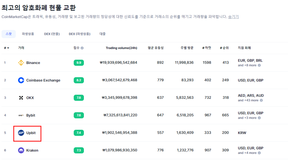Click Kraken volume ₩1,079,986,930,350
288x161 pixels.
120,150
